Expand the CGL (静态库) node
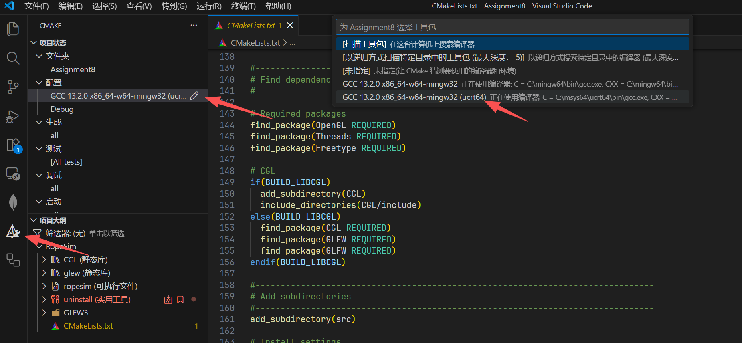742x343 pixels. tap(44, 260)
